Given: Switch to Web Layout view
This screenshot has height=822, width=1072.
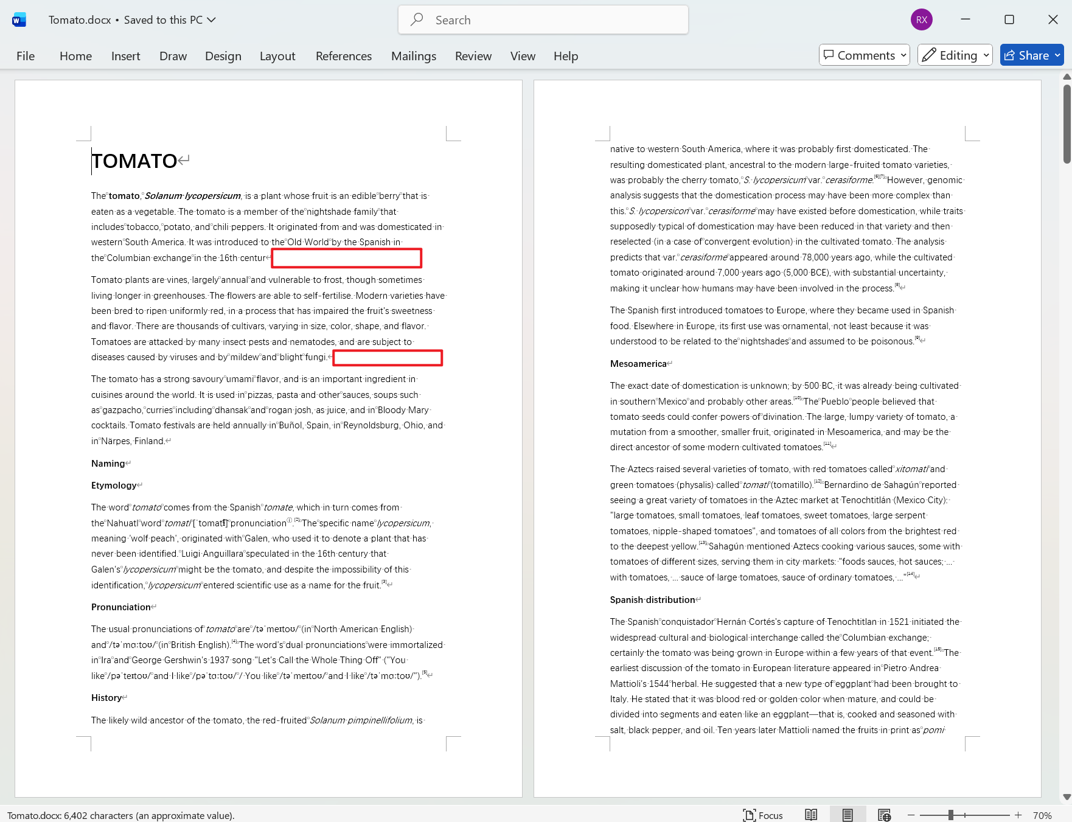Looking at the screenshot, I should point(884,815).
